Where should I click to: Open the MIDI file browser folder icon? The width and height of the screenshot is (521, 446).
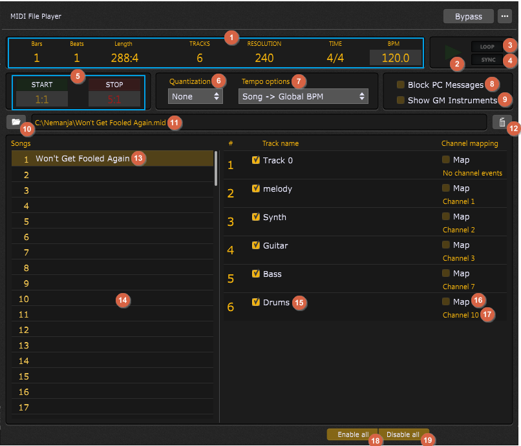pyautogui.click(x=16, y=122)
